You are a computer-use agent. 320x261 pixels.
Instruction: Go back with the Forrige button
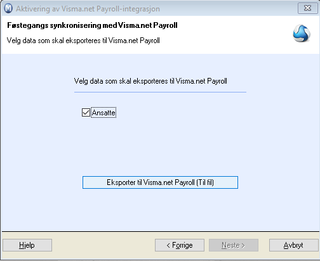tap(180, 245)
